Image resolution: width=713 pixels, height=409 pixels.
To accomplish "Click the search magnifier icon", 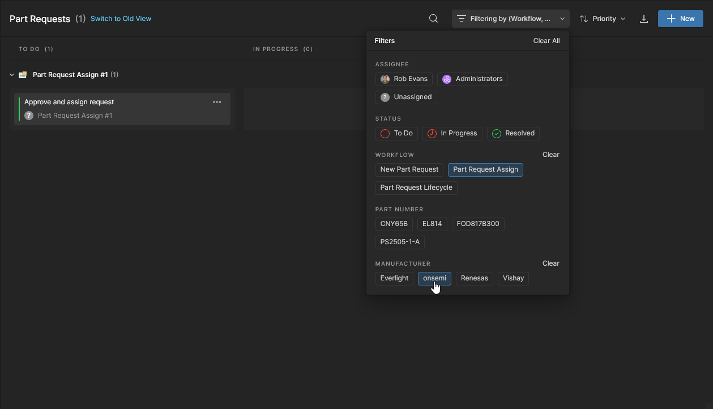I will click(433, 19).
